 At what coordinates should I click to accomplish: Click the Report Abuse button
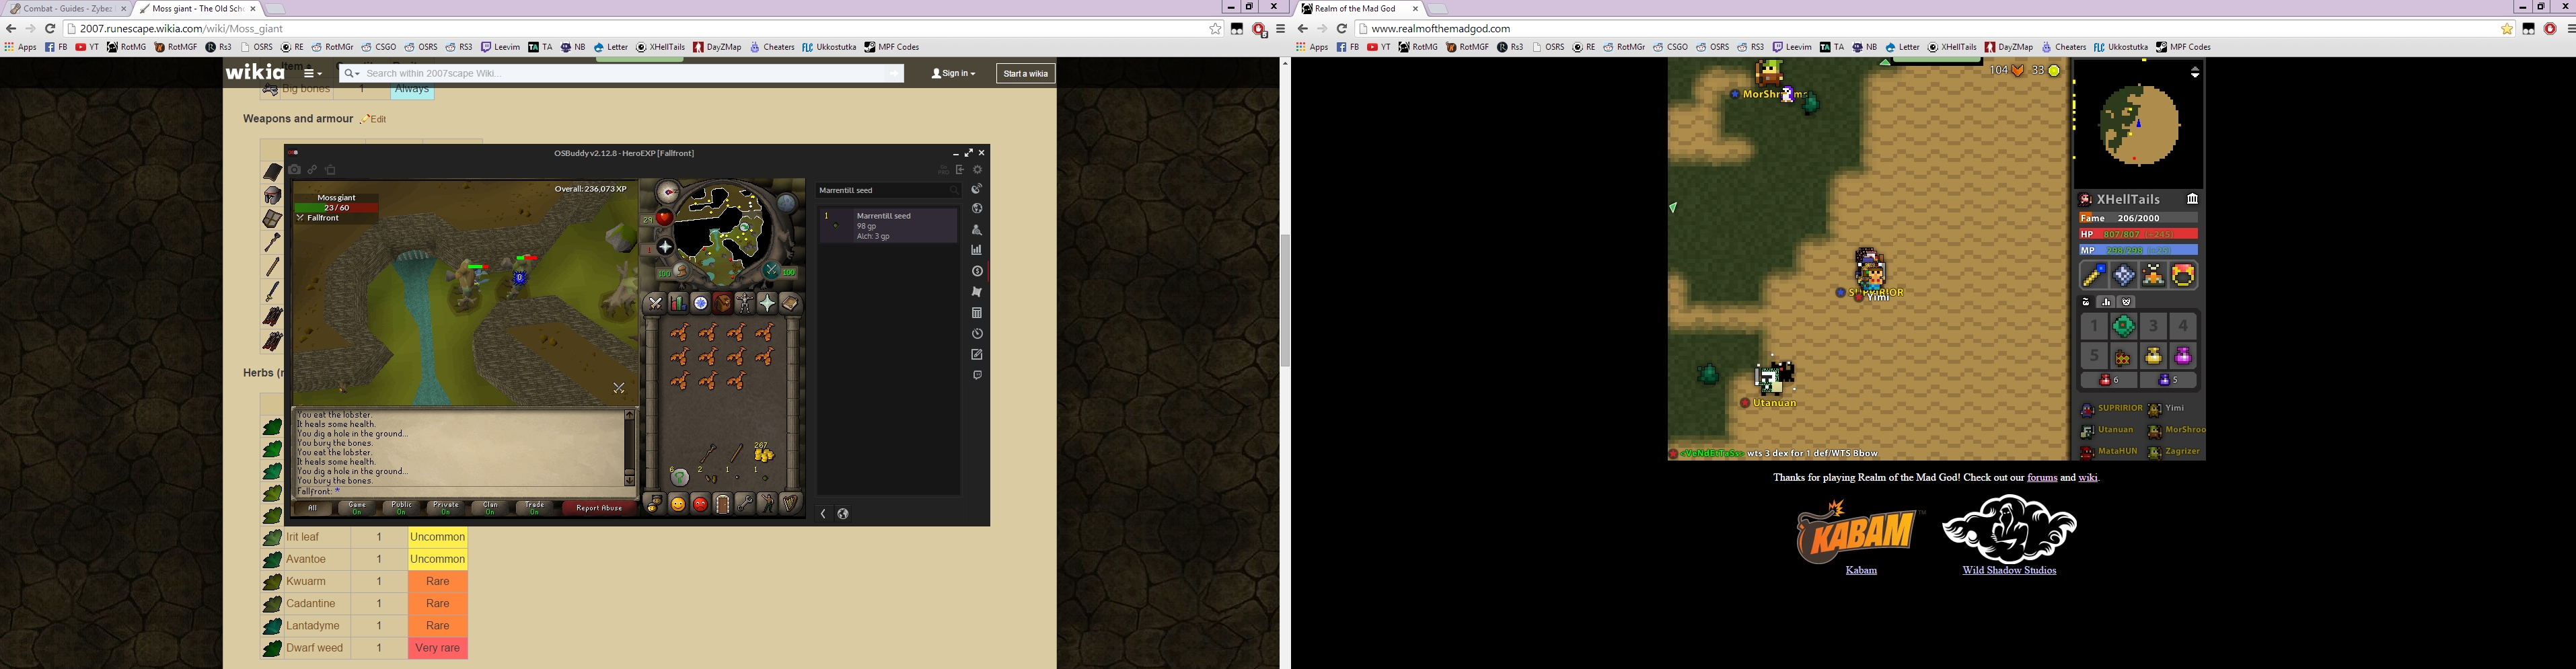click(x=600, y=508)
